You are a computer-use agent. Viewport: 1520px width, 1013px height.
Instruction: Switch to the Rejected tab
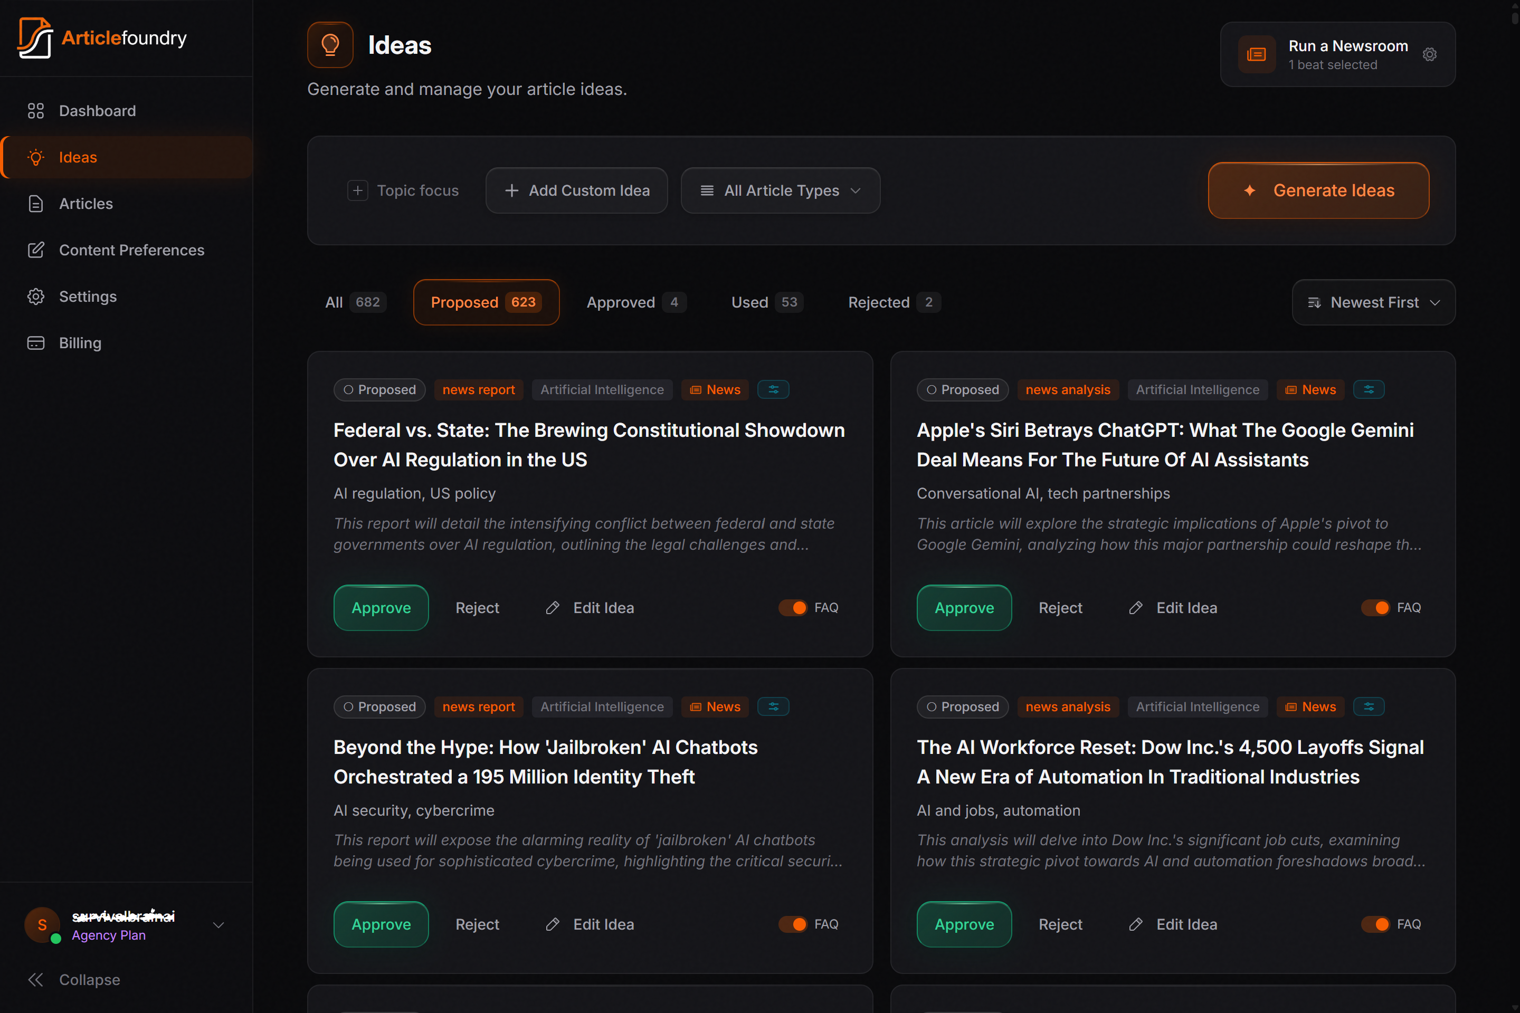coord(893,302)
